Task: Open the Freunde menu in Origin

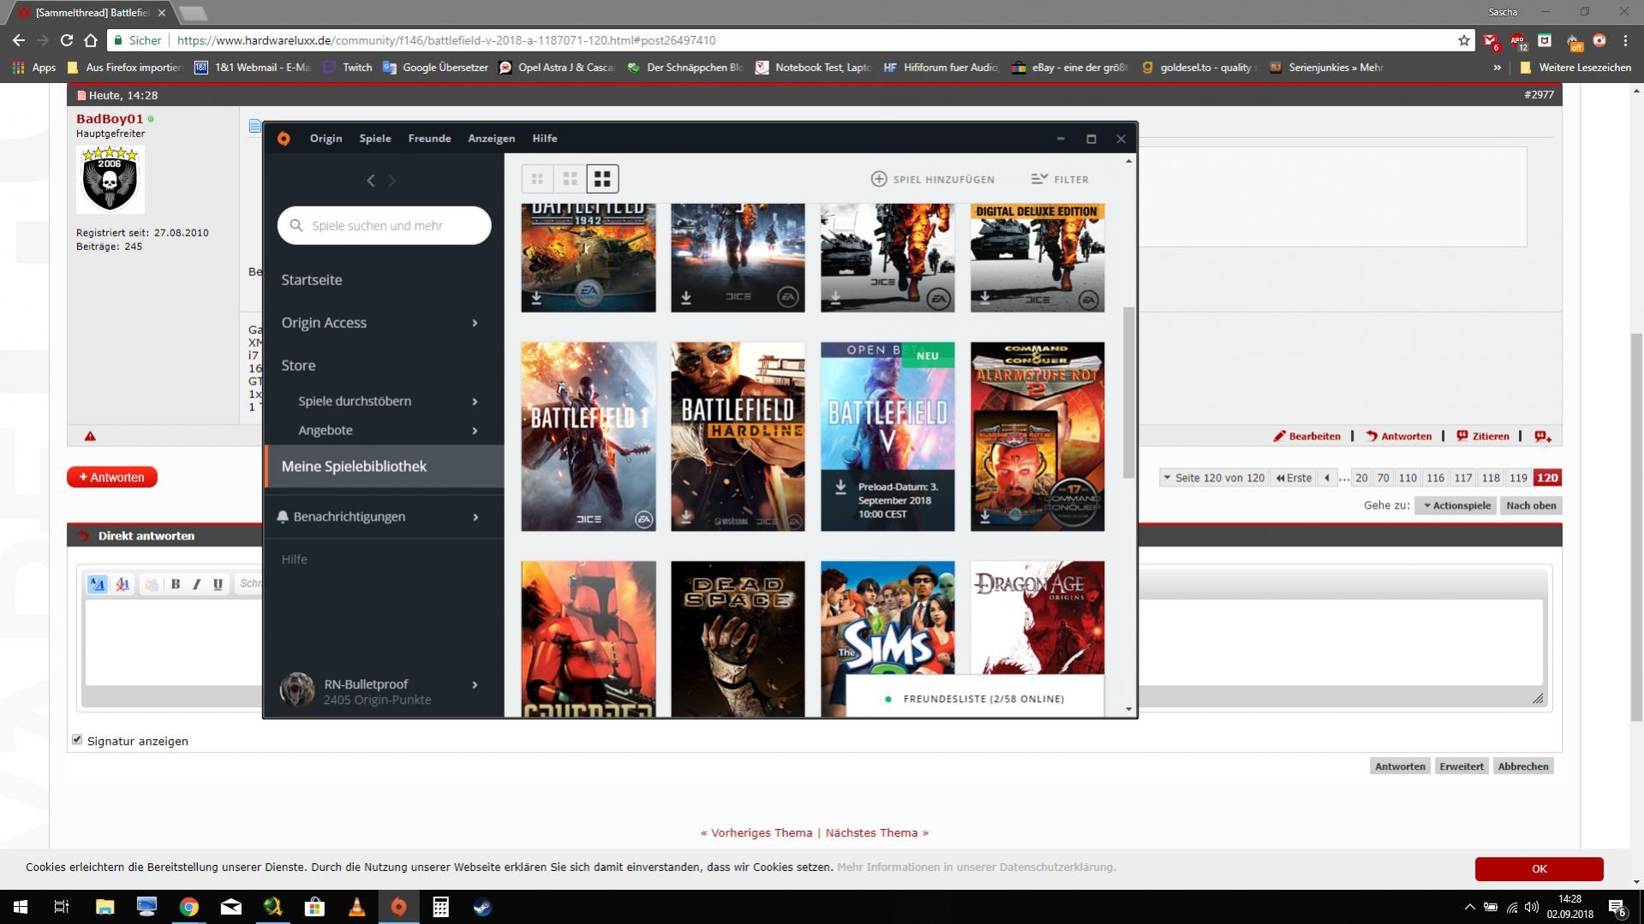Action: (429, 138)
